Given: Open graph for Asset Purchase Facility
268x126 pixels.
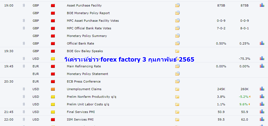Looking at the screenshot, I should (262, 5).
